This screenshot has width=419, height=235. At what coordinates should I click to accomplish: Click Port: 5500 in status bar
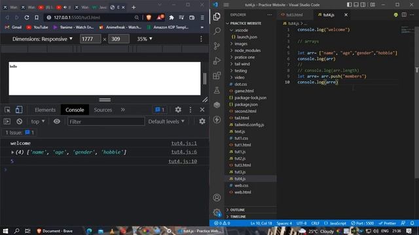click(362, 223)
